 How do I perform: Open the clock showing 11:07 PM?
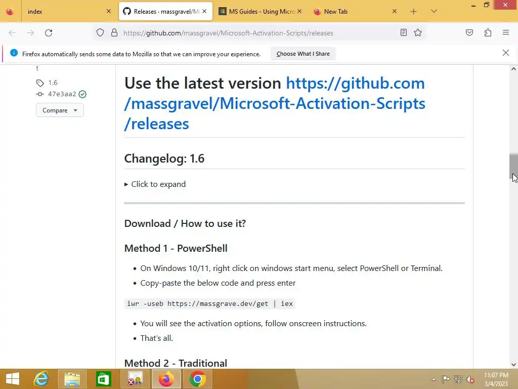(496, 379)
